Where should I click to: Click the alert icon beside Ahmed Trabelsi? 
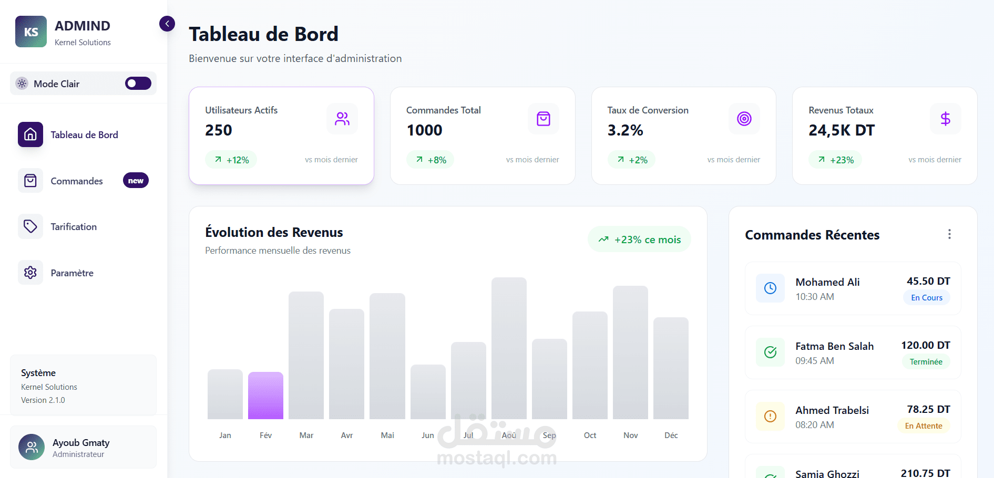(x=770, y=416)
